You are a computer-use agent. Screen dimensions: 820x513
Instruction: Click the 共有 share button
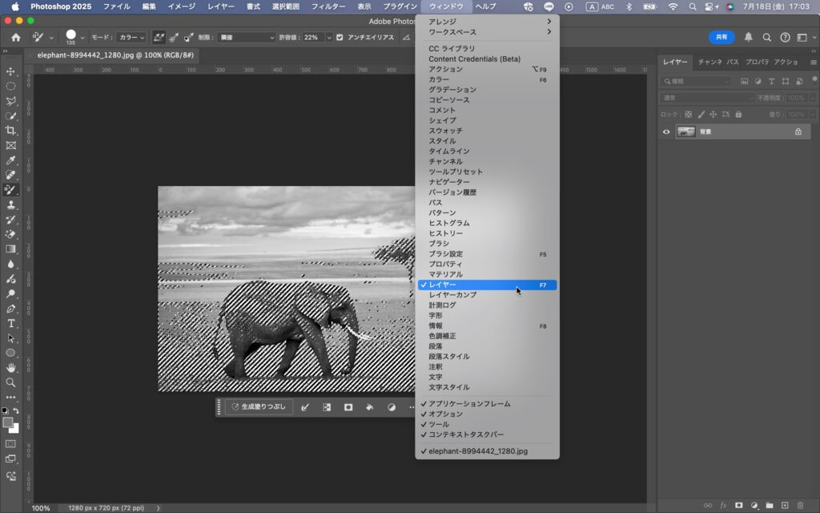[722, 37]
